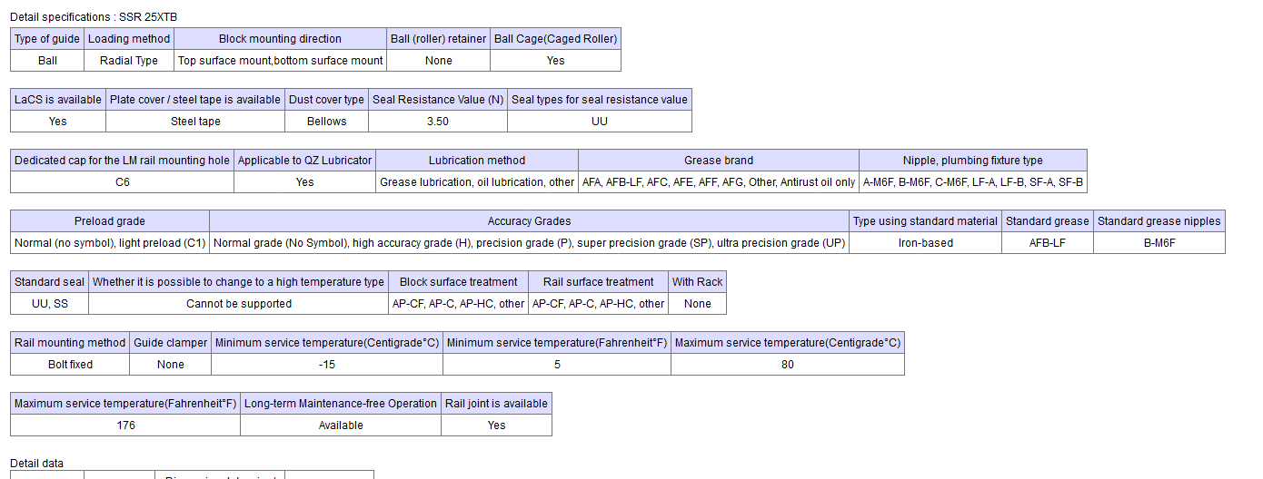Screen dimensions: 1263x479
Task: Select the "Cannot be supported" cell
Action: 239,304
